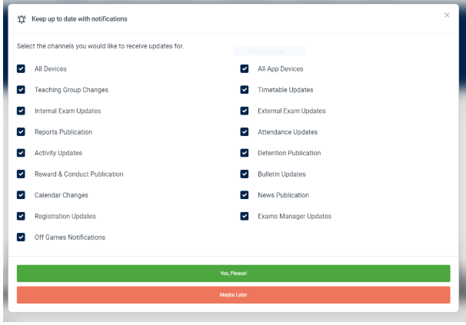Disable External Exam Updates notifications
Viewport: 466px width, 325px height.
coord(245,111)
